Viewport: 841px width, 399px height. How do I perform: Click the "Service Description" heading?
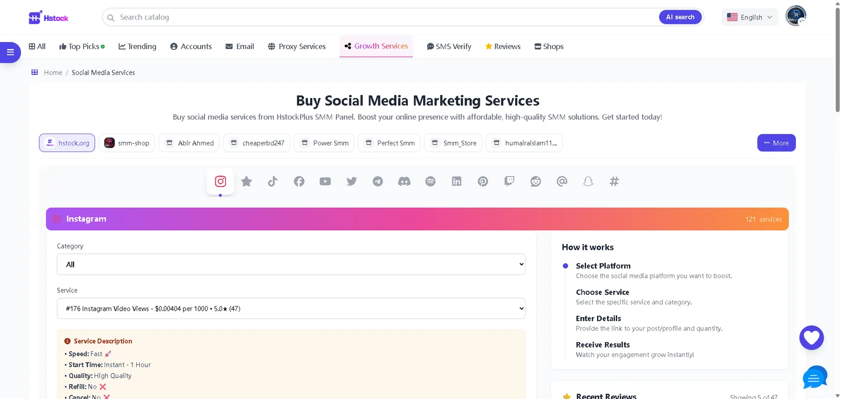(103, 341)
